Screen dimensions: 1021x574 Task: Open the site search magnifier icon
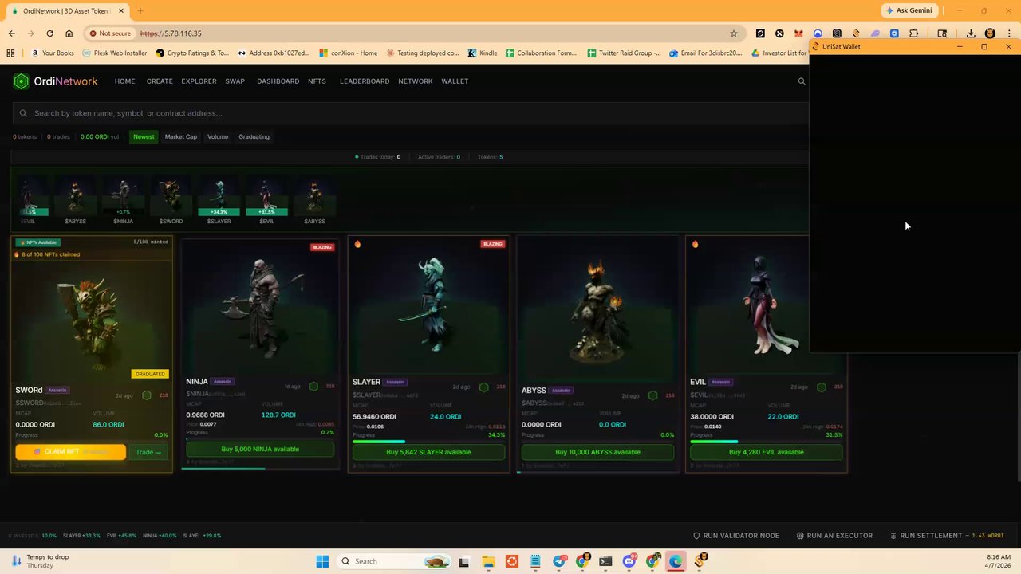pyautogui.click(x=802, y=81)
